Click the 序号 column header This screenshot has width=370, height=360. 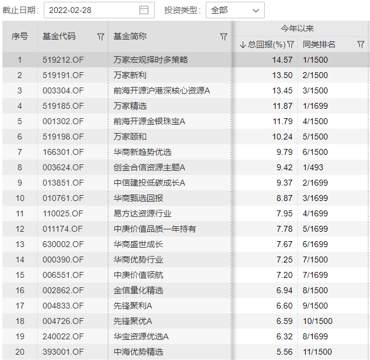point(20,36)
